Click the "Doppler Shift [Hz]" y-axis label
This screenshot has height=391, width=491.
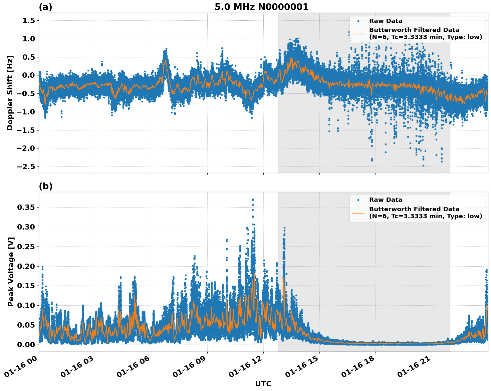[x=10, y=93]
